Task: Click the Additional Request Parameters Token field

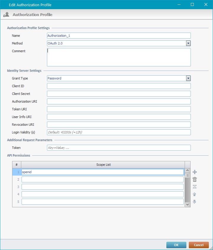Action: tap(119, 148)
